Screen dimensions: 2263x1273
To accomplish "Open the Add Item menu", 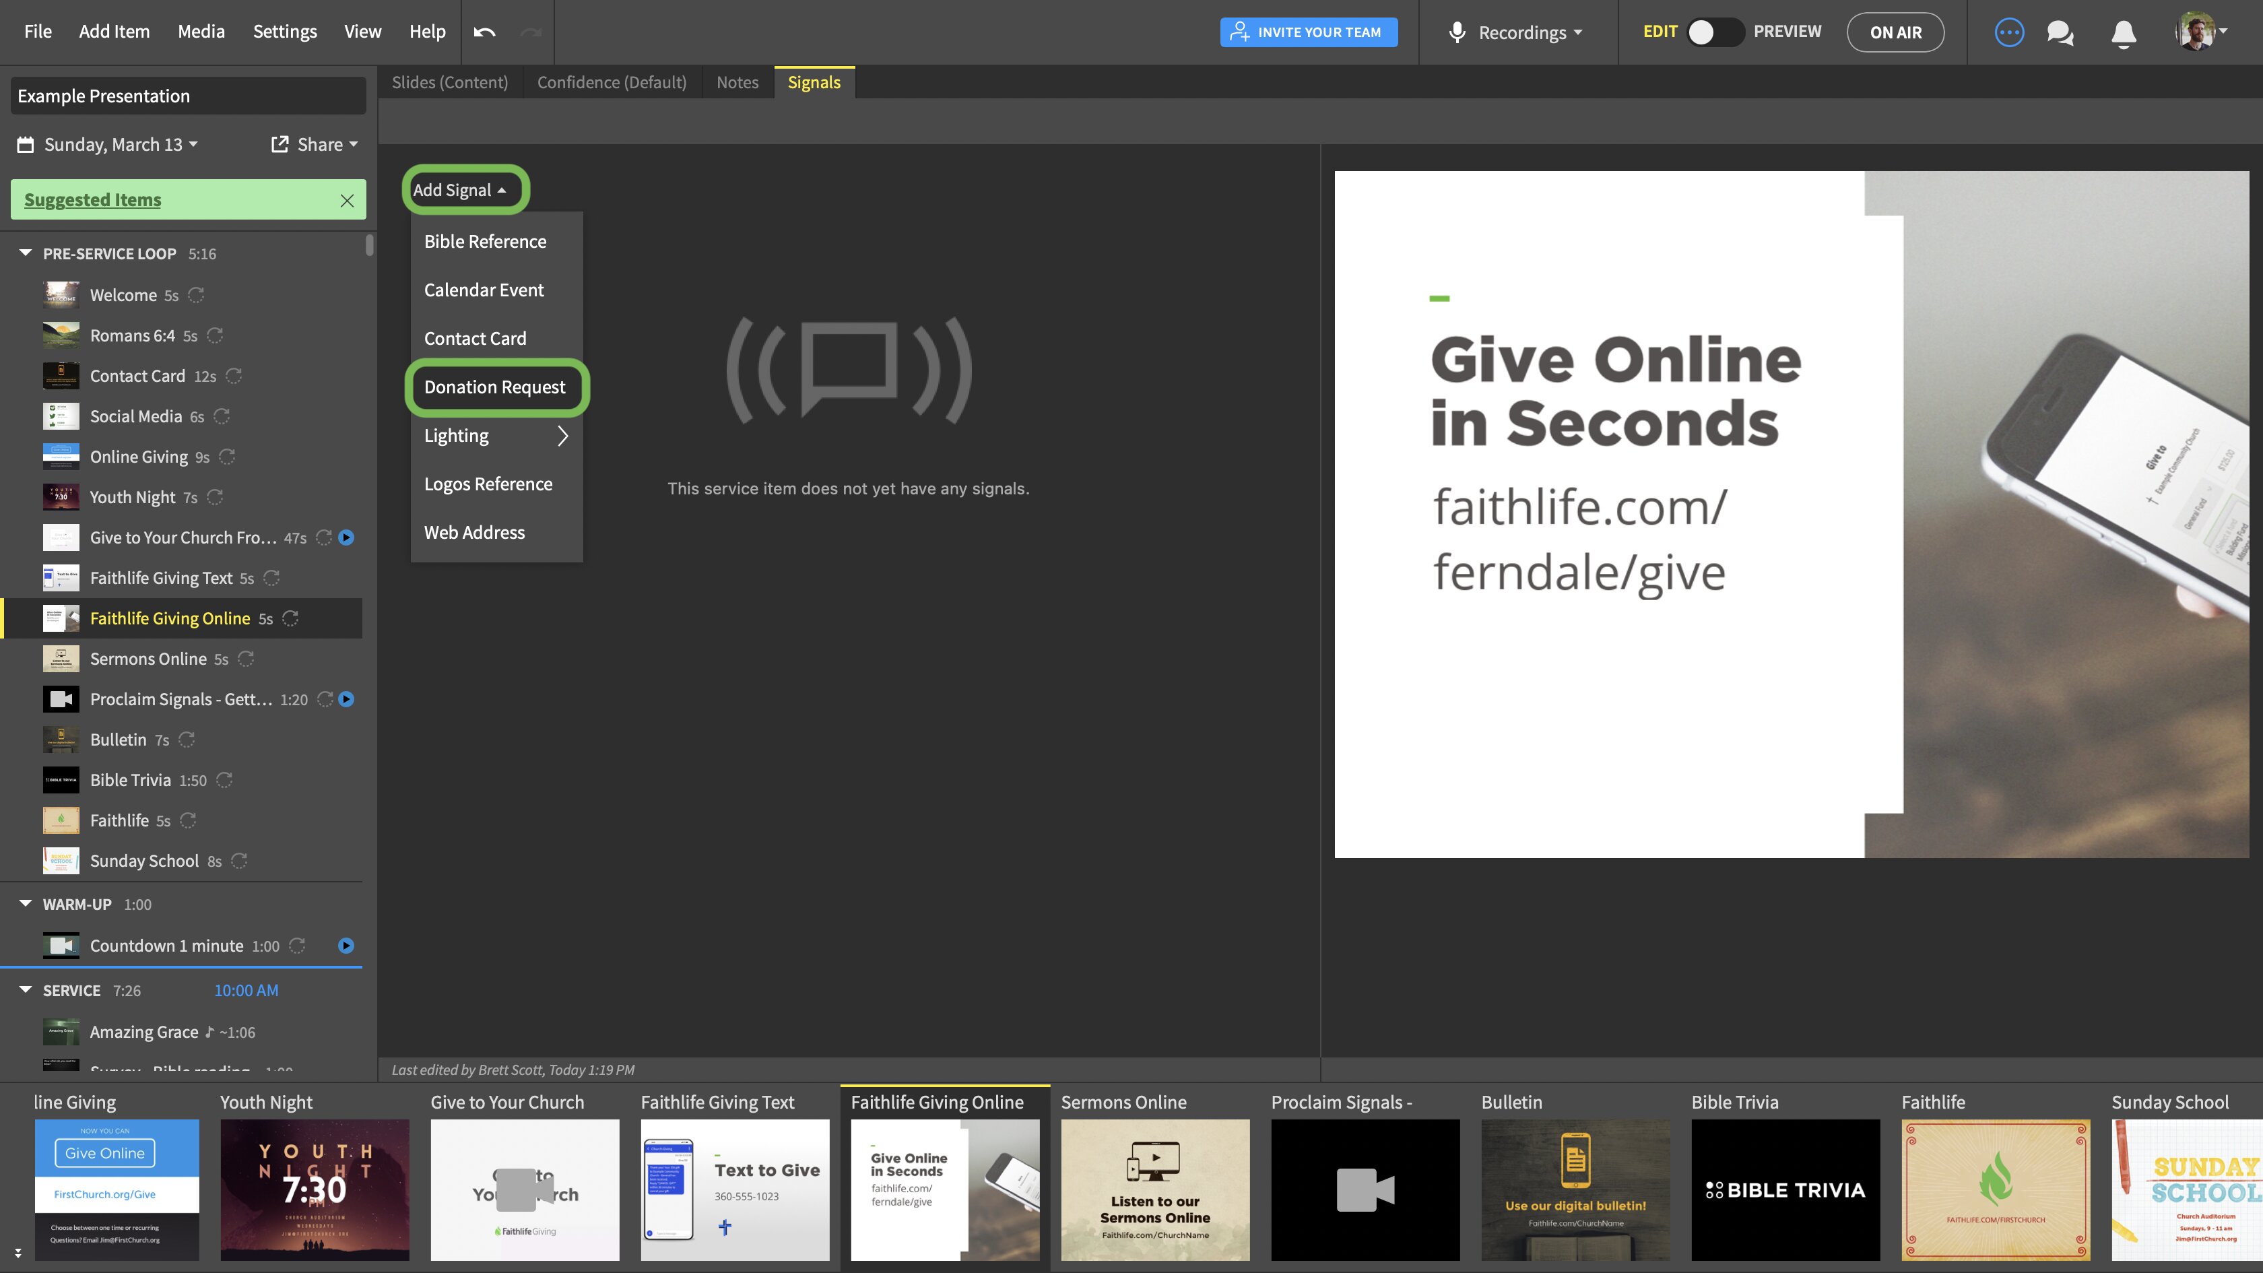I will (114, 32).
